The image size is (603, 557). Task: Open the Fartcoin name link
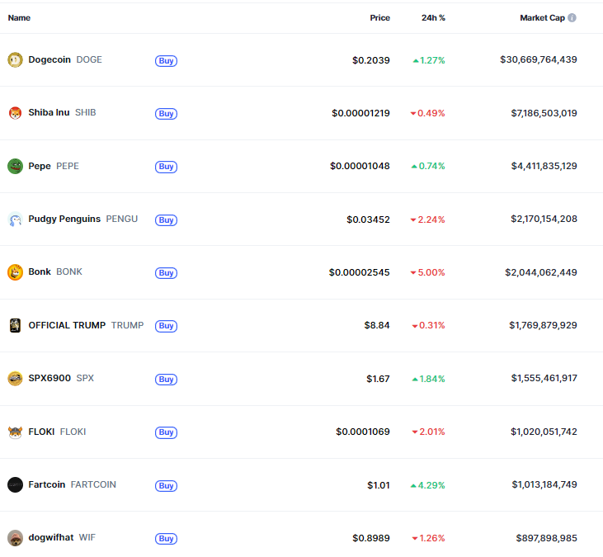(47, 484)
